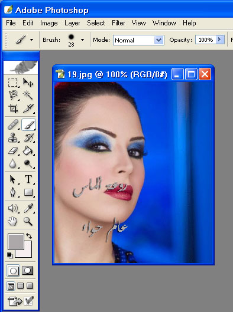Choose the Crop tool
The height and width of the screenshot is (312, 233).
tap(13, 109)
